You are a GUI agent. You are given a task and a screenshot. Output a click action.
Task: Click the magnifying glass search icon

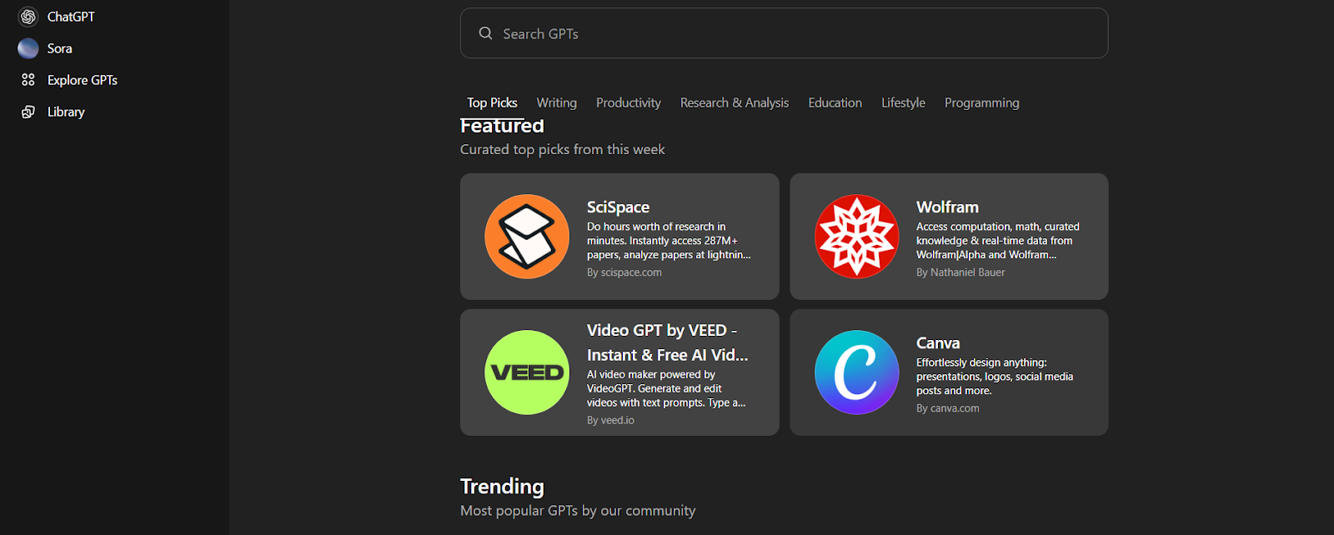tap(485, 33)
